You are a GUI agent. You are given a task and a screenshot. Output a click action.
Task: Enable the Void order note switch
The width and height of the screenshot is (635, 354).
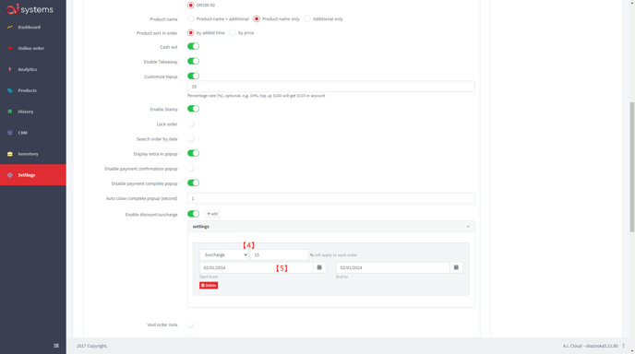click(193, 324)
